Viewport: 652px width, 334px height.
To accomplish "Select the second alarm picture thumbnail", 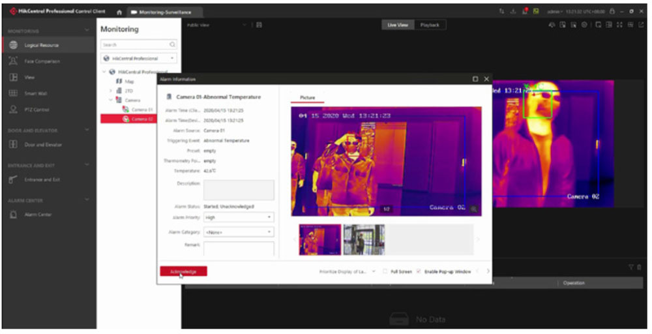I will [364, 239].
